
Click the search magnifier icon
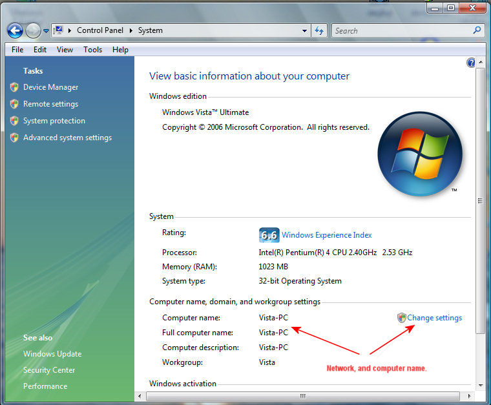[477, 30]
